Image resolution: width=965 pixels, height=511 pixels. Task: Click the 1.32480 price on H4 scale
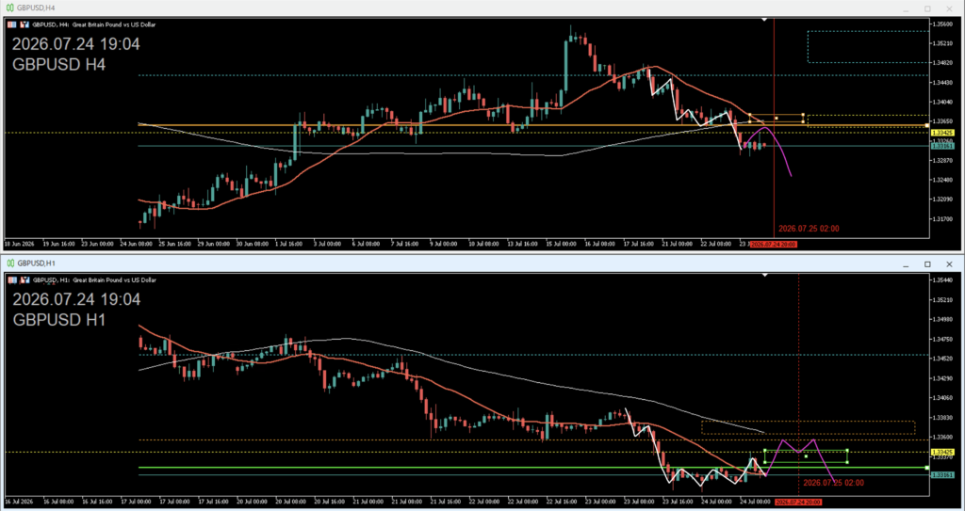[x=944, y=180]
